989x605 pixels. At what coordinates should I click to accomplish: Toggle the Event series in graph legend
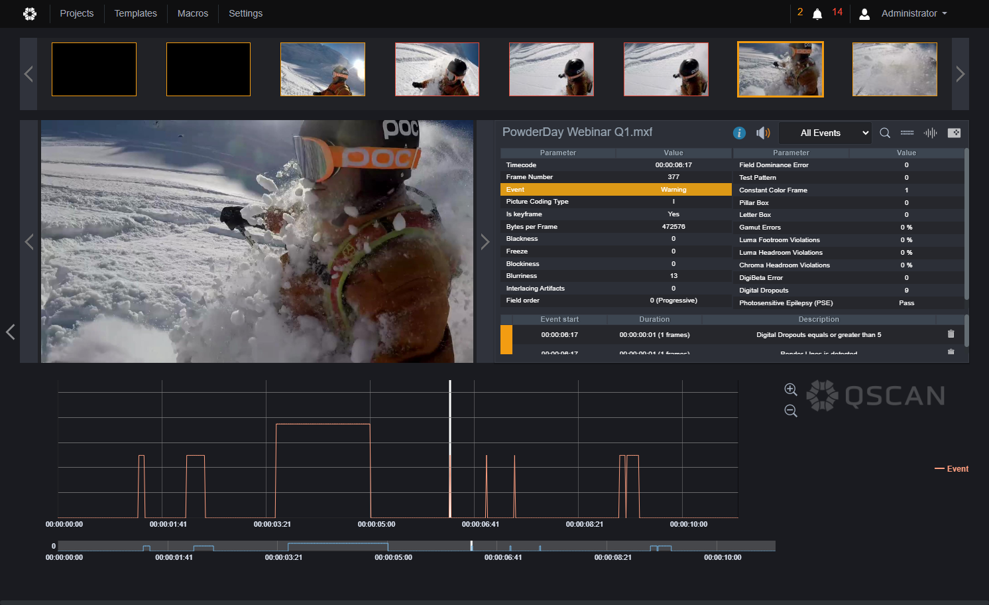click(x=952, y=469)
